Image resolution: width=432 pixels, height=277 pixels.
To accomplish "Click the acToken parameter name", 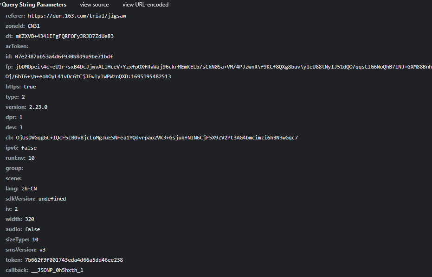I will pyautogui.click(x=17, y=46).
